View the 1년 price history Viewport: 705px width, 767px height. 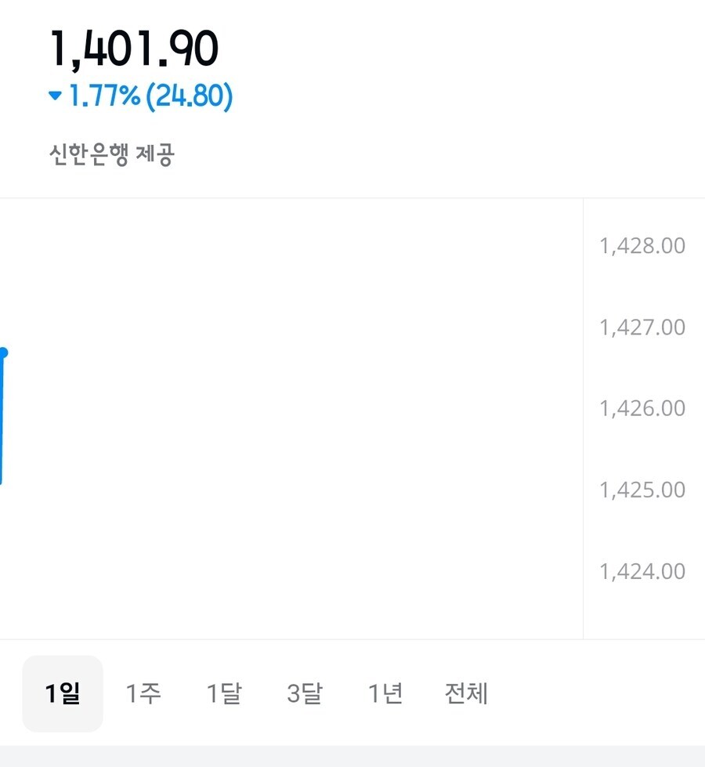pos(385,693)
